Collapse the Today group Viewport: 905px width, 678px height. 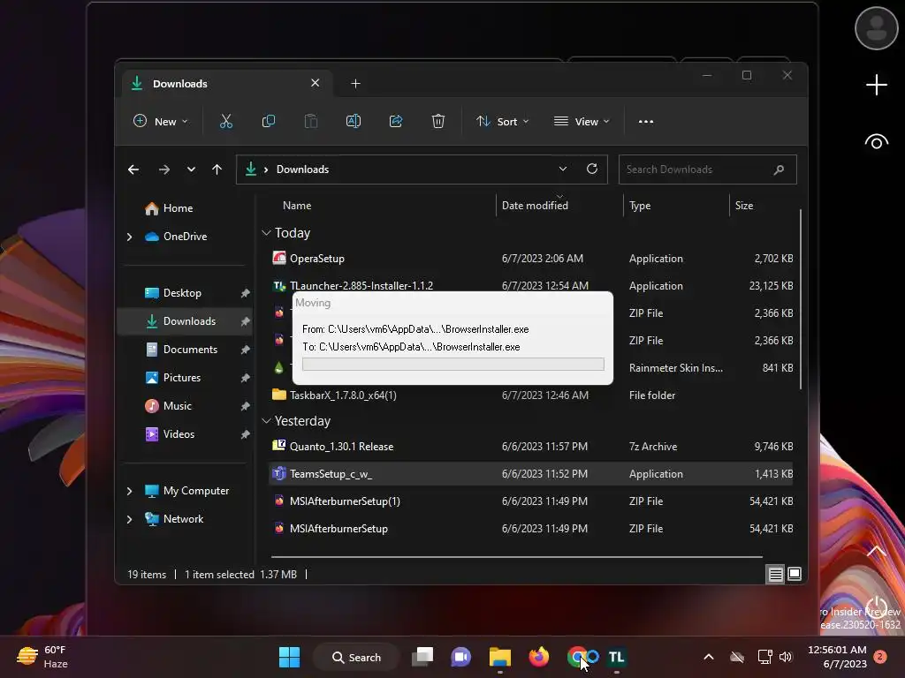pos(266,233)
